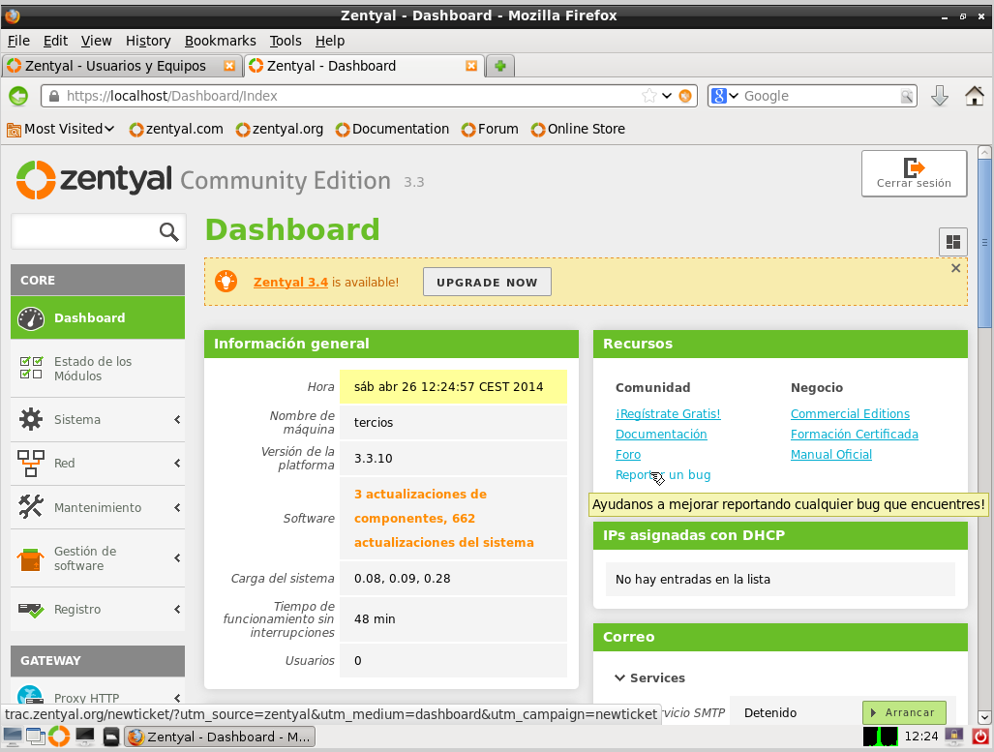The image size is (994, 752).
Task: Open the black monitor icon in the taskbar
Action: 85,737
